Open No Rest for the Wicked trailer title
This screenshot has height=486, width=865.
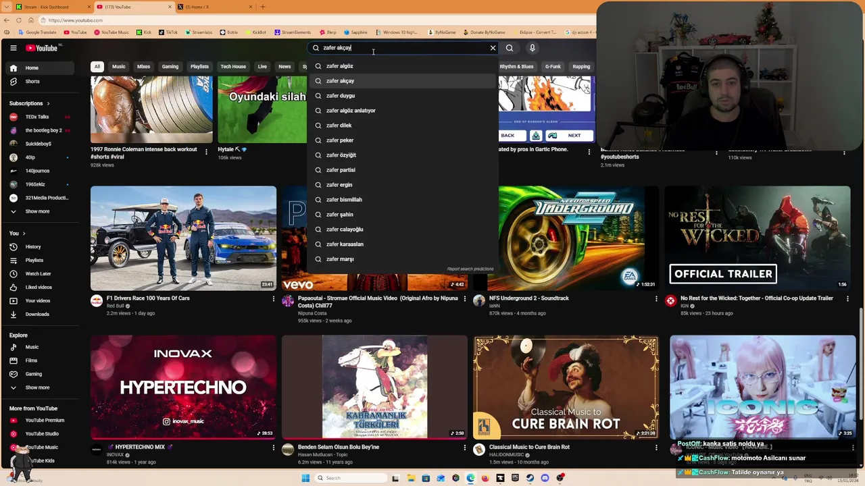pos(757,298)
